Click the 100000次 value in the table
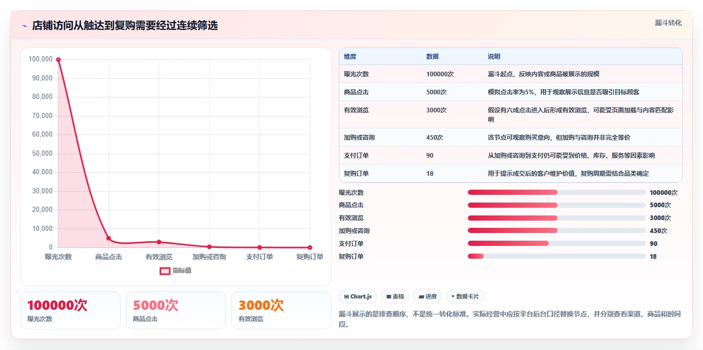Viewport: 703px width, 350px height. tap(440, 74)
